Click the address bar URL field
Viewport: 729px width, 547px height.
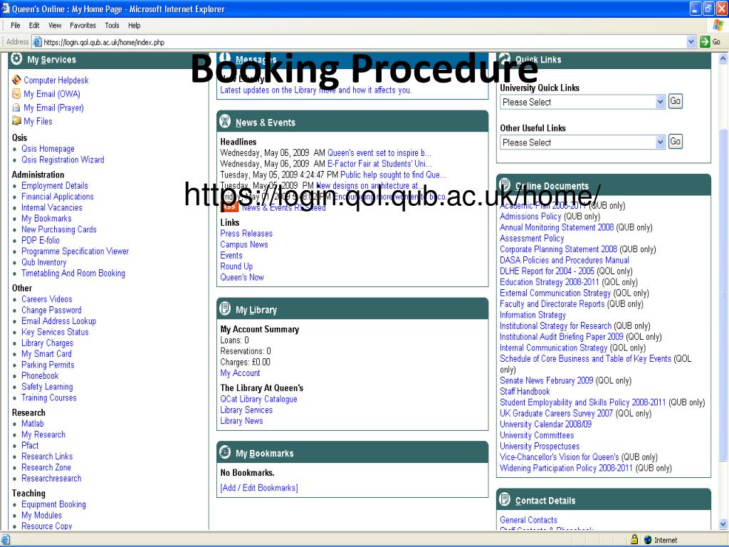coord(362,42)
